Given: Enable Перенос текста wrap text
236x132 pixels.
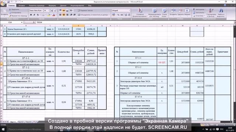Looking at the screenshot, I should (x=85, y=11).
